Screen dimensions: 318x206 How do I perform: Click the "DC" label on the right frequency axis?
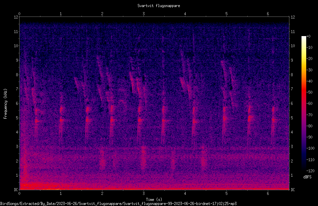[293, 189]
